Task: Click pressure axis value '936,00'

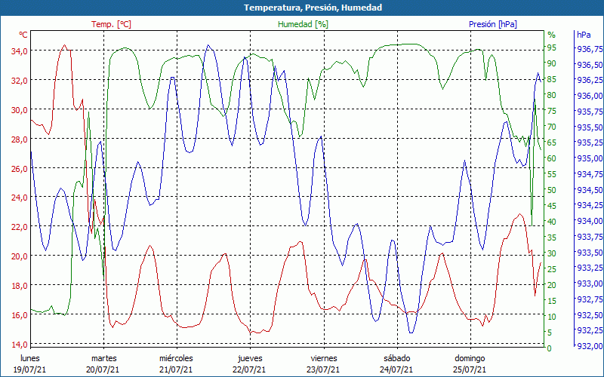Action: [x=590, y=96]
